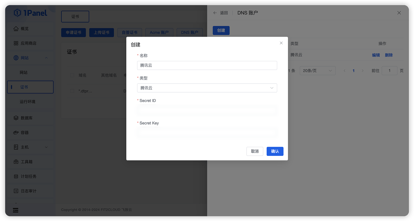Select page 1 in the pagination

[x=353, y=71]
